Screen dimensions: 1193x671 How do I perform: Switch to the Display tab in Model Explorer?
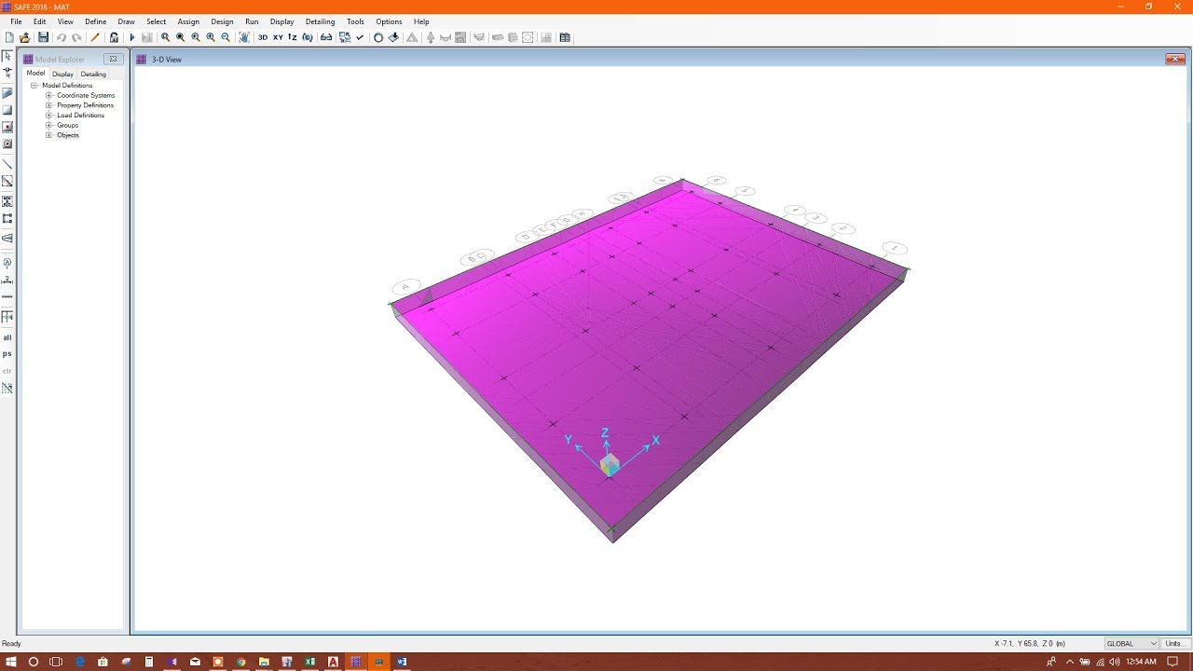coord(62,74)
